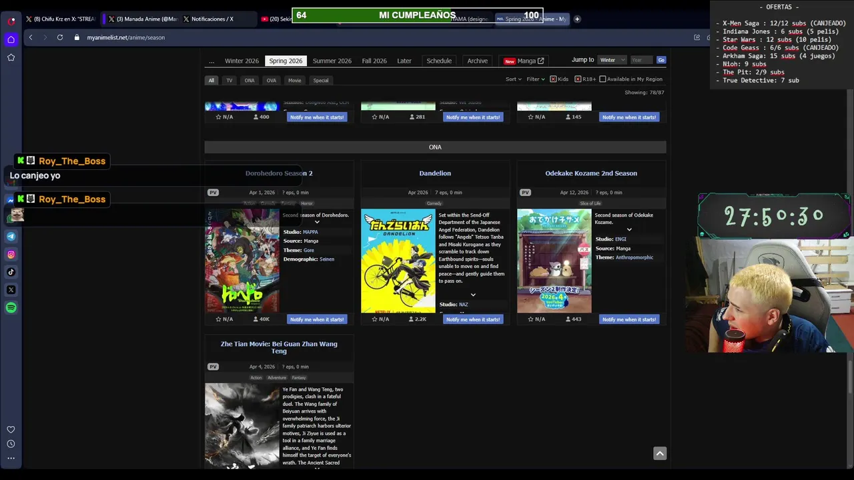Click Notify me for Dorohedoro Season 2
The height and width of the screenshot is (480, 854).
pos(317,319)
